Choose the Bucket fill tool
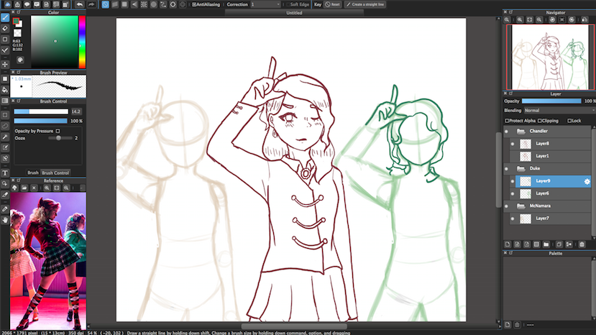 pyautogui.click(x=5, y=89)
